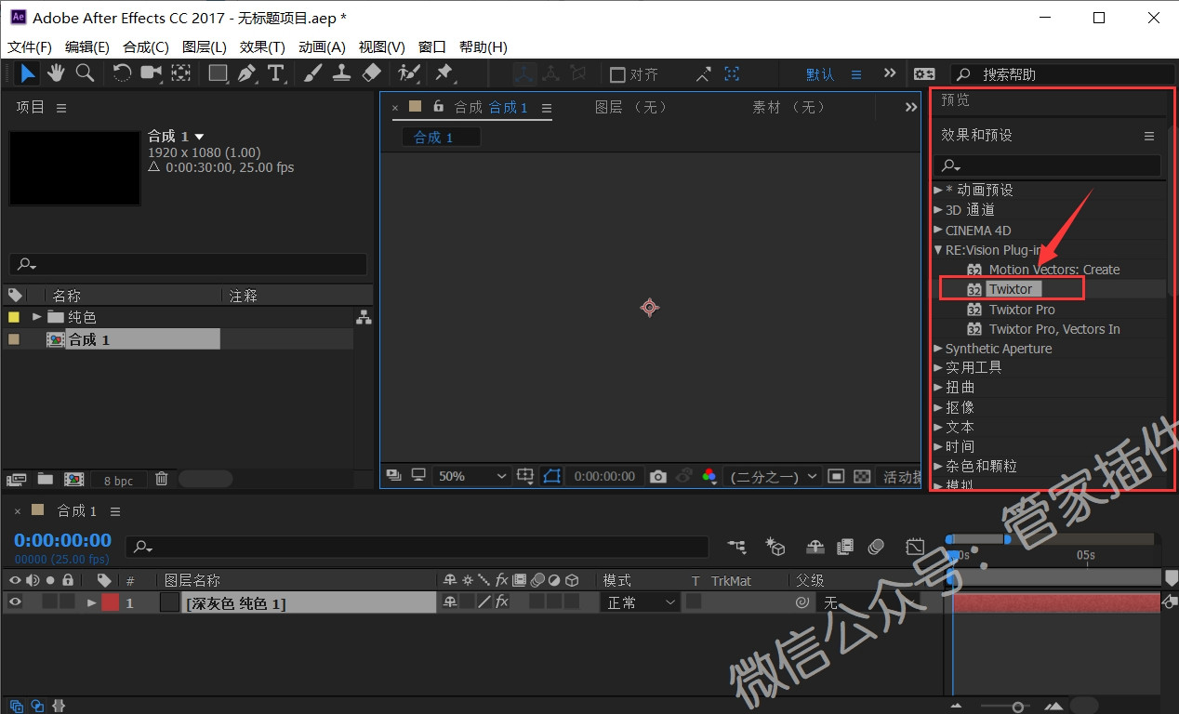The height and width of the screenshot is (714, 1179).
Task: Select the Twixtor Pro, Vectors In effect
Action: coord(1054,329)
